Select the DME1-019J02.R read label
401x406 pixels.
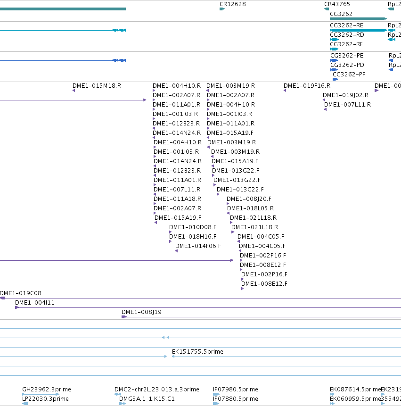(x=346, y=95)
